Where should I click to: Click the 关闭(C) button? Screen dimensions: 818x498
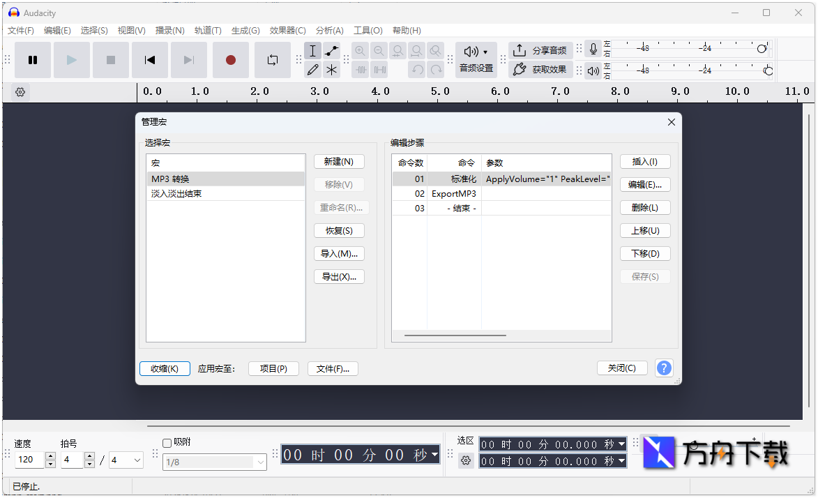(622, 368)
